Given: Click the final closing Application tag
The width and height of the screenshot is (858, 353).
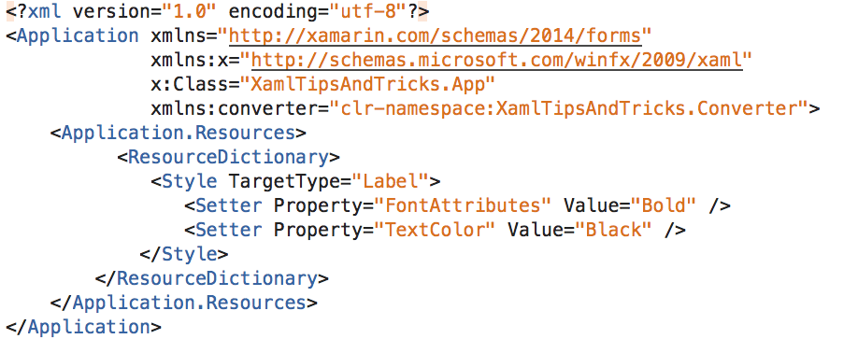Looking at the screenshot, I should click(84, 327).
